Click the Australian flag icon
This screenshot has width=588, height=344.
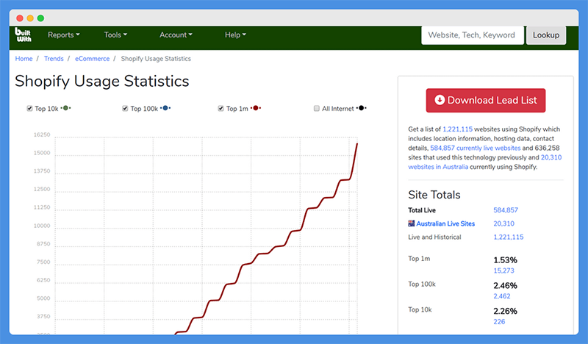point(412,223)
